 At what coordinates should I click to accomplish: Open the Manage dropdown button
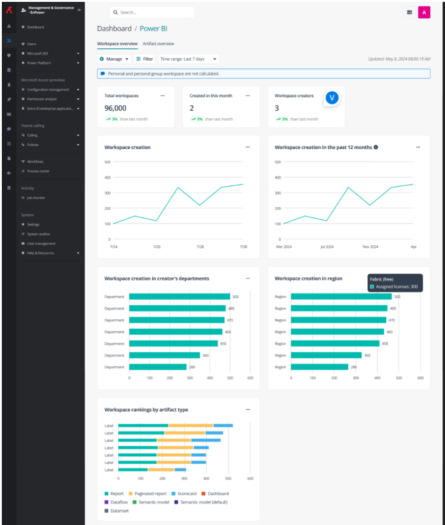pos(114,59)
